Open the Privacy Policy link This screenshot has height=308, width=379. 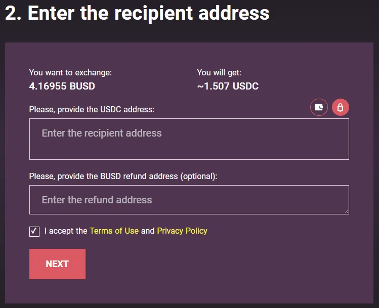[x=182, y=231]
